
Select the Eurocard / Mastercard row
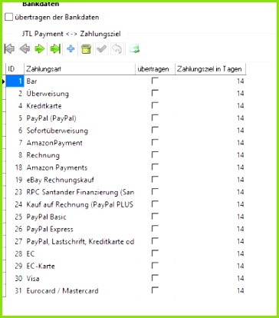click(126, 290)
